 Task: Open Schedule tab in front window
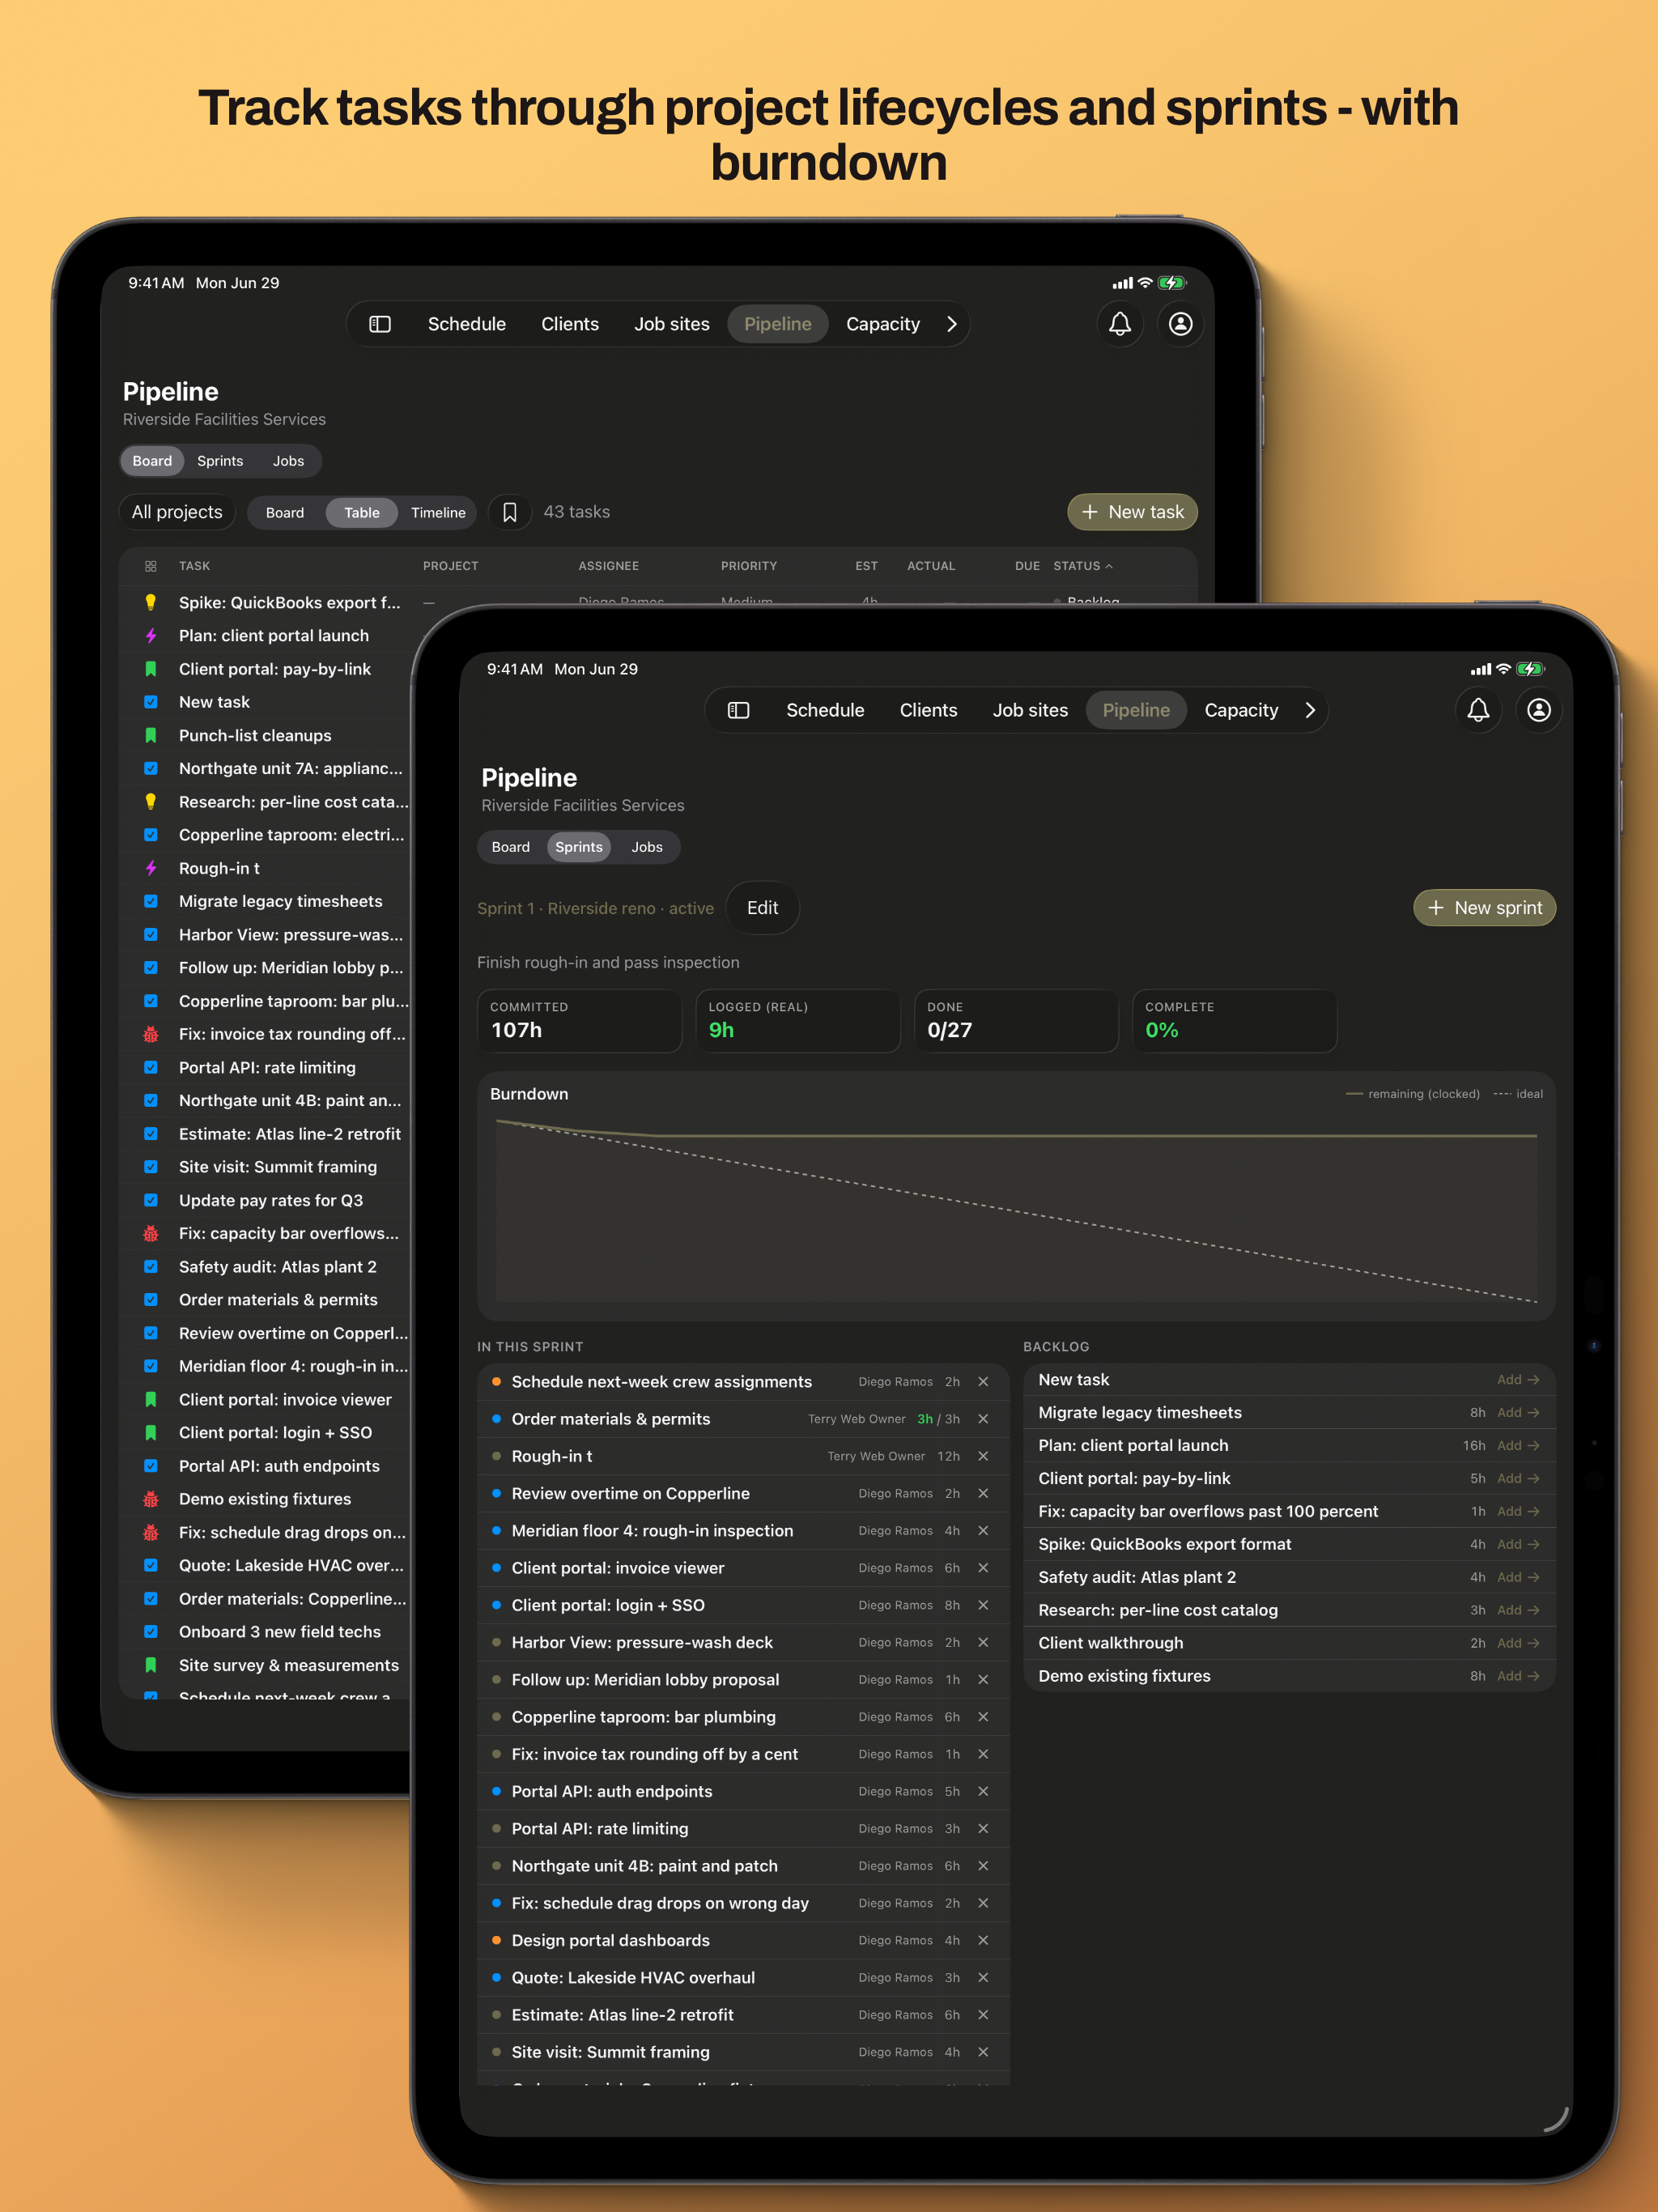click(x=825, y=710)
